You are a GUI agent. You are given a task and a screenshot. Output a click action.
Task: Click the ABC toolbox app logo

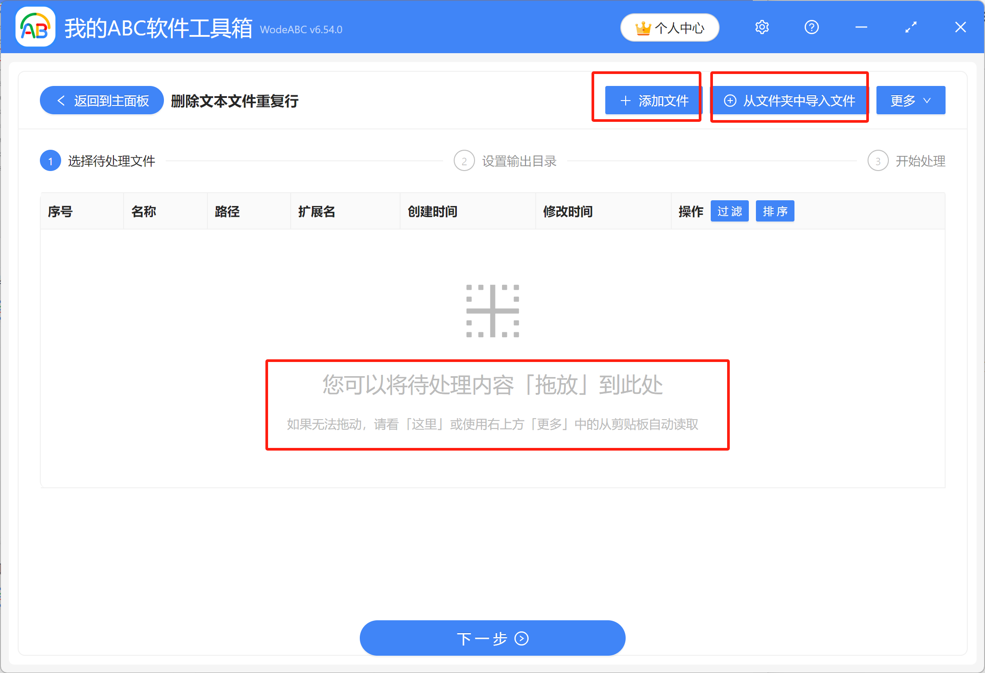[35, 27]
